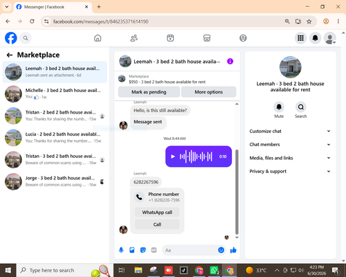Open Chrome profile avatar icon
This screenshot has height=277, width=346.
coord(326,21)
